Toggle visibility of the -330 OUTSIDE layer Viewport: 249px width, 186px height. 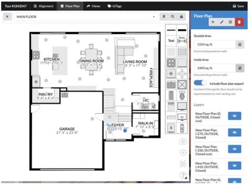234,149
